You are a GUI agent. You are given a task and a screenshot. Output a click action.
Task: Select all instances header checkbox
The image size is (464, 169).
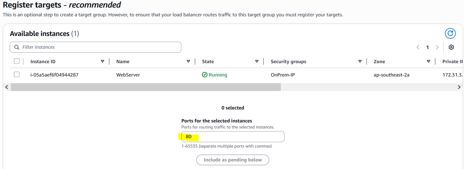tap(17, 61)
